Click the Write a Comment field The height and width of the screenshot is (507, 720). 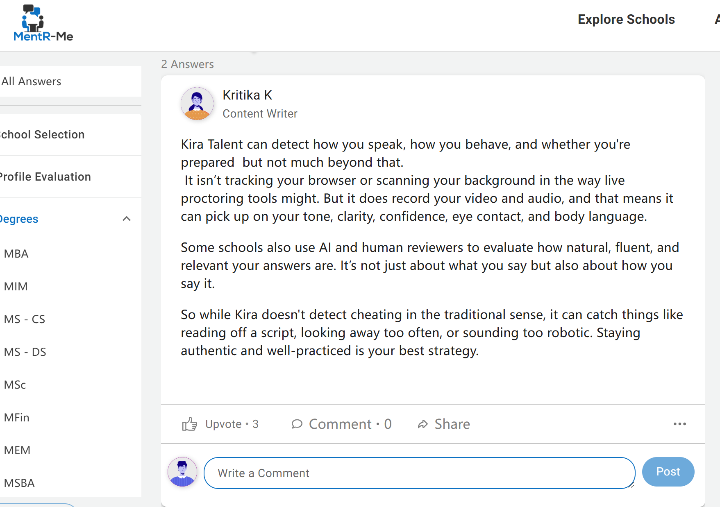tap(419, 473)
